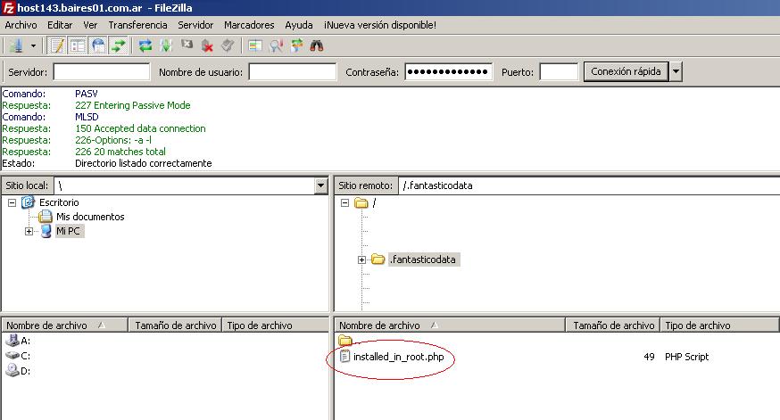Refresh the file and folder lists
This screenshot has width=780, height=420.
[145, 46]
